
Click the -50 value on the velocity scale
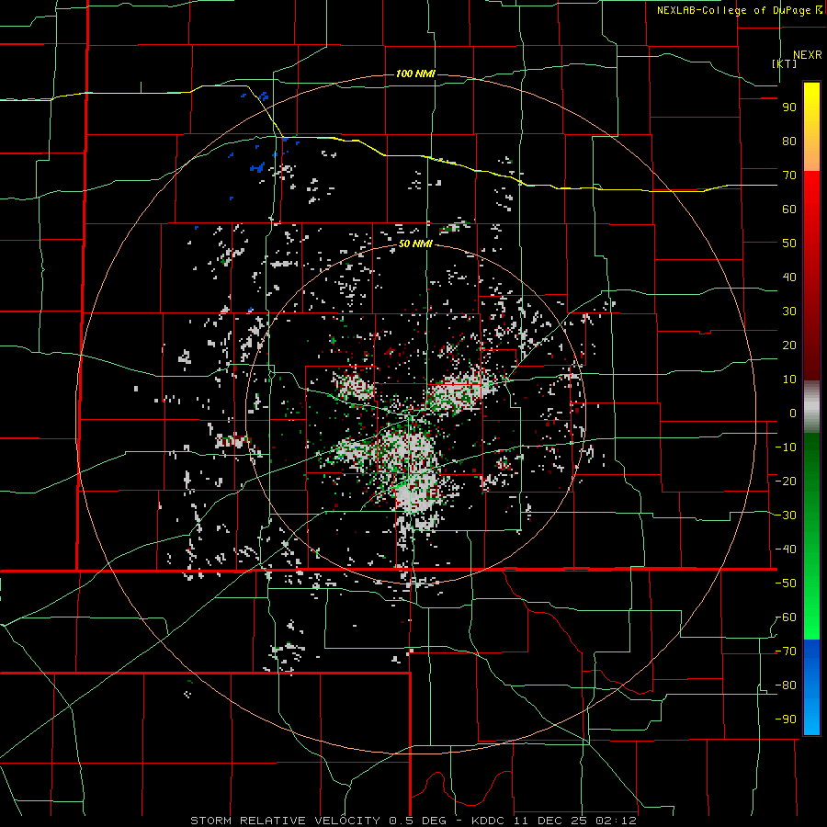click(x=786, y=583)
